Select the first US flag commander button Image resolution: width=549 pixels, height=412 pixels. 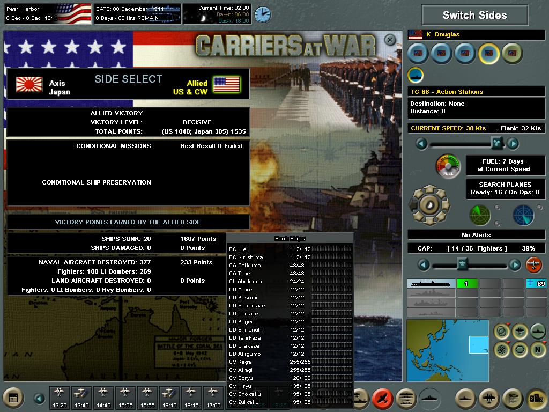418,54
